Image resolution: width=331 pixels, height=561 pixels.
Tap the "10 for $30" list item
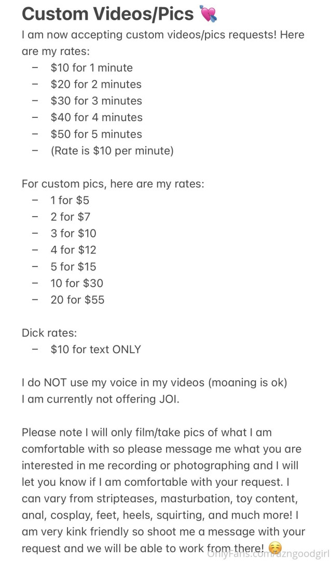(77, 283)
